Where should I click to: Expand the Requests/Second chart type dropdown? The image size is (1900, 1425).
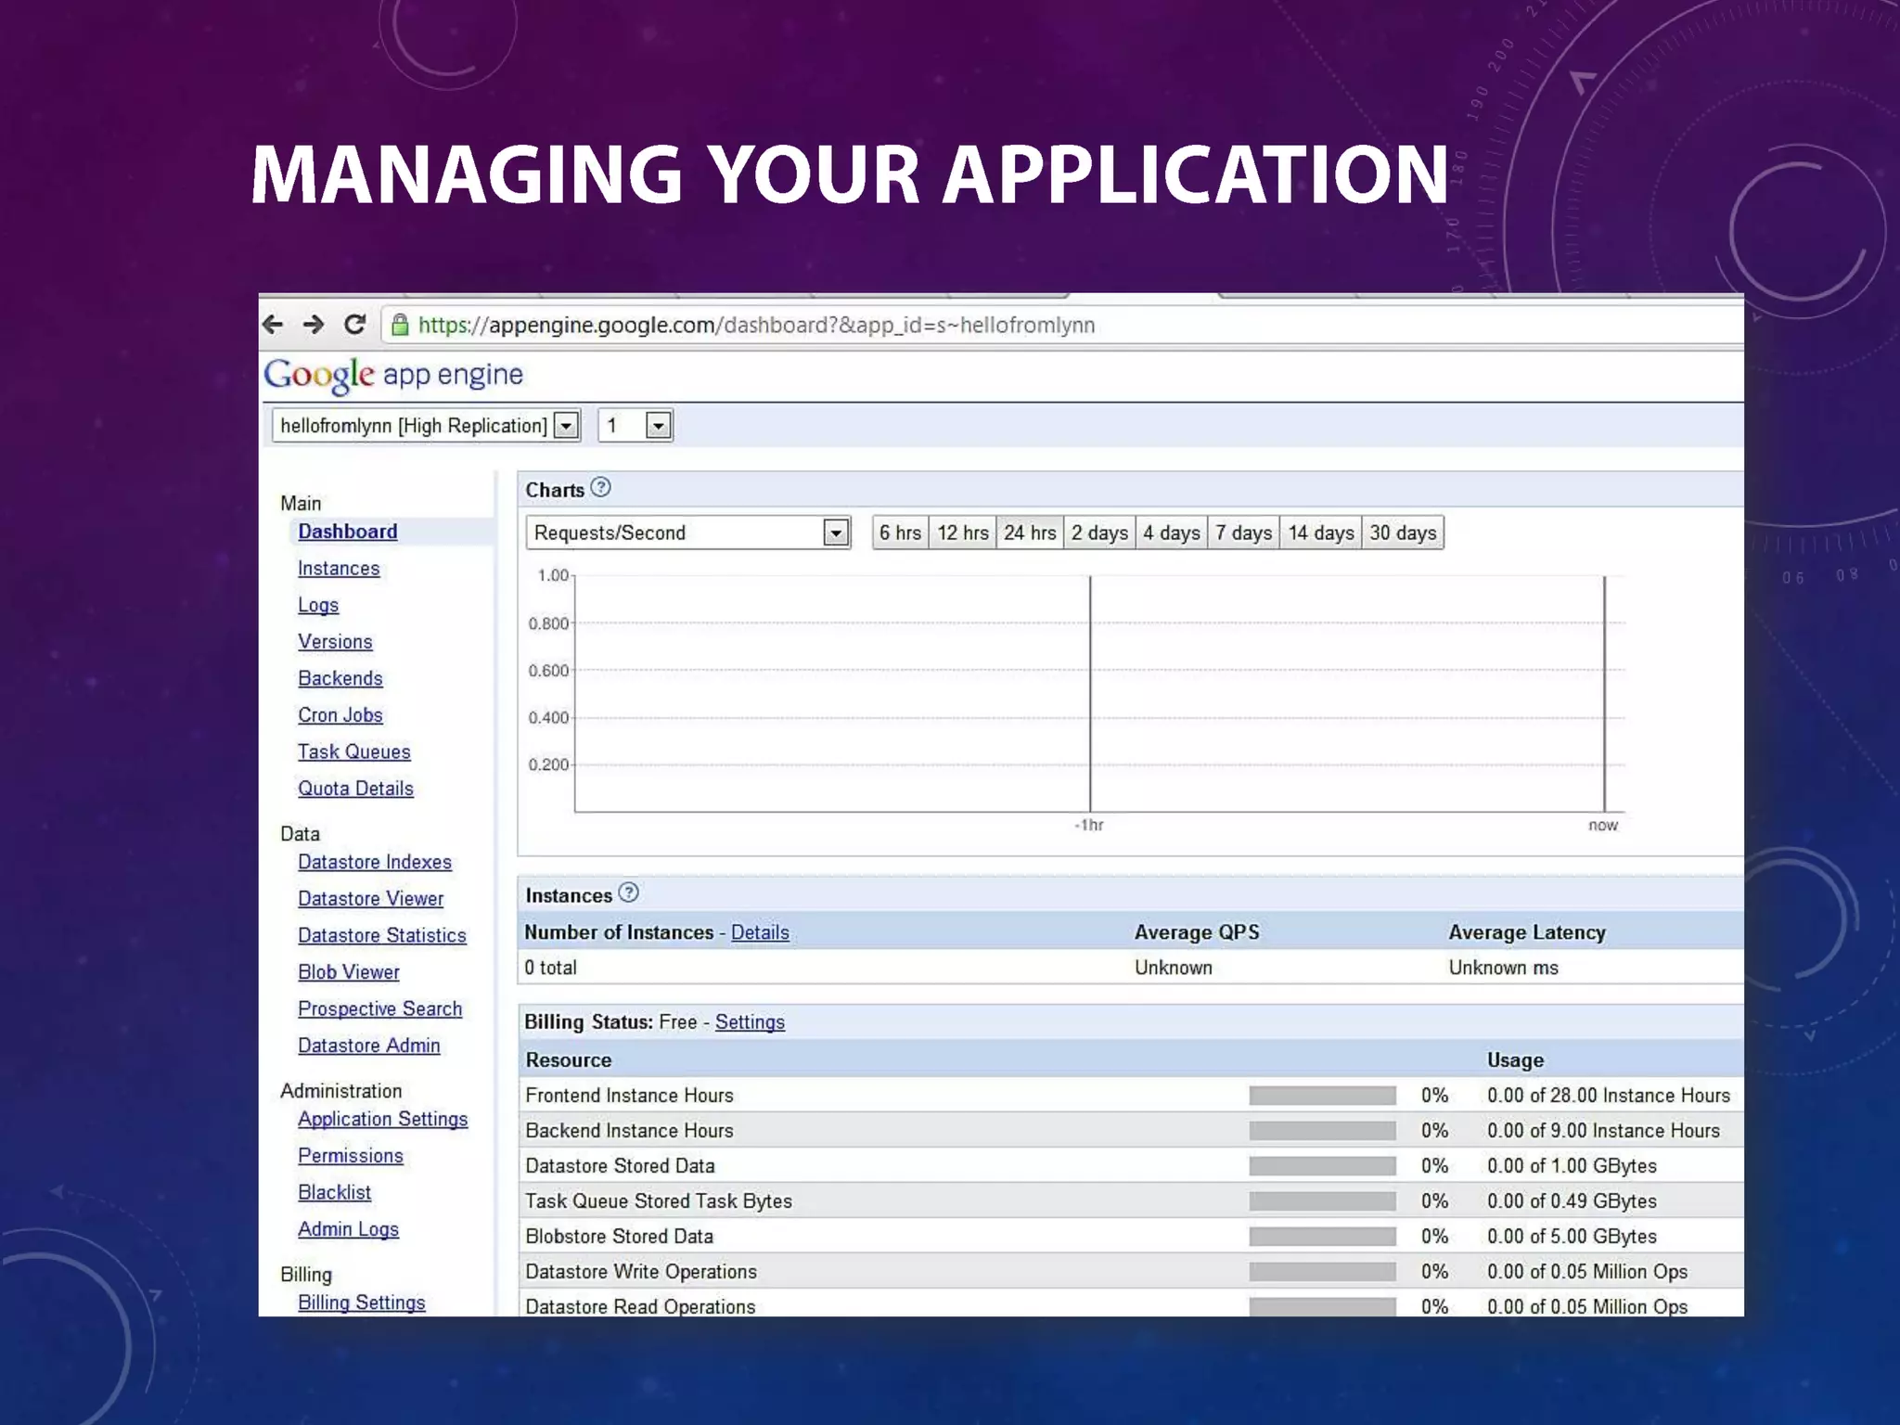(835, 533)
